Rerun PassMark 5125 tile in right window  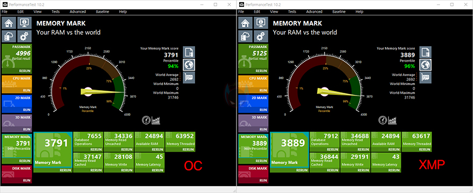click(x=262, y=71)
